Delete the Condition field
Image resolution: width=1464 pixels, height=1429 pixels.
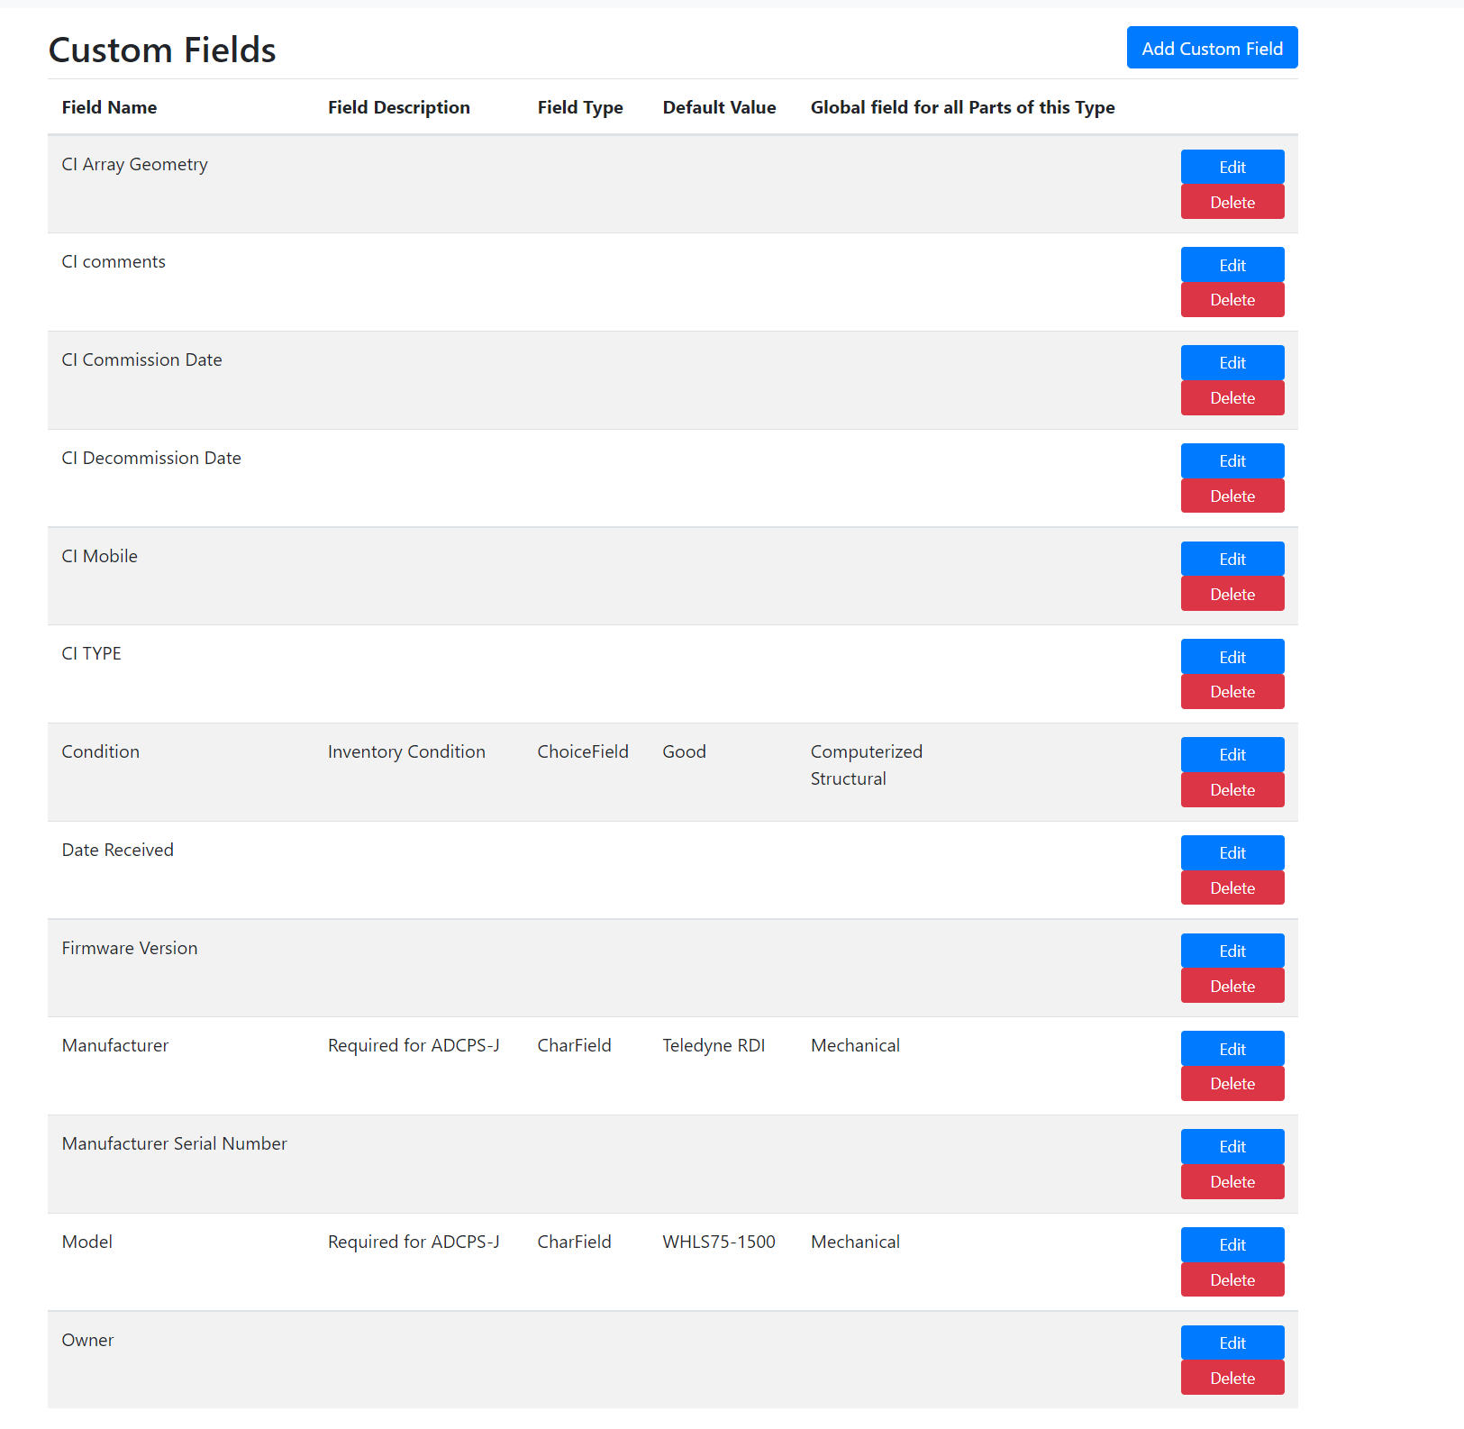pos(1232,789)
